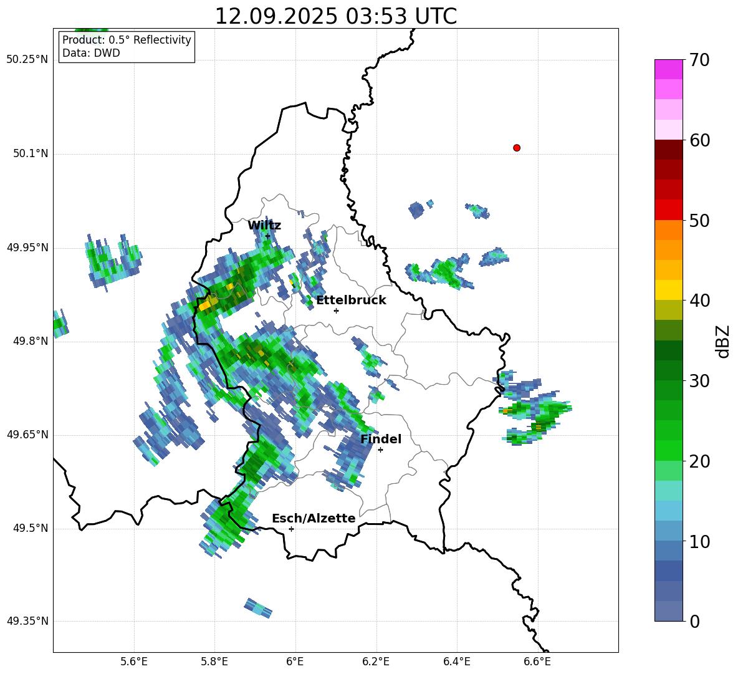The image size is (738, 674).
Task: Click the cross marker below Wiltz
Action: point(267,236)
